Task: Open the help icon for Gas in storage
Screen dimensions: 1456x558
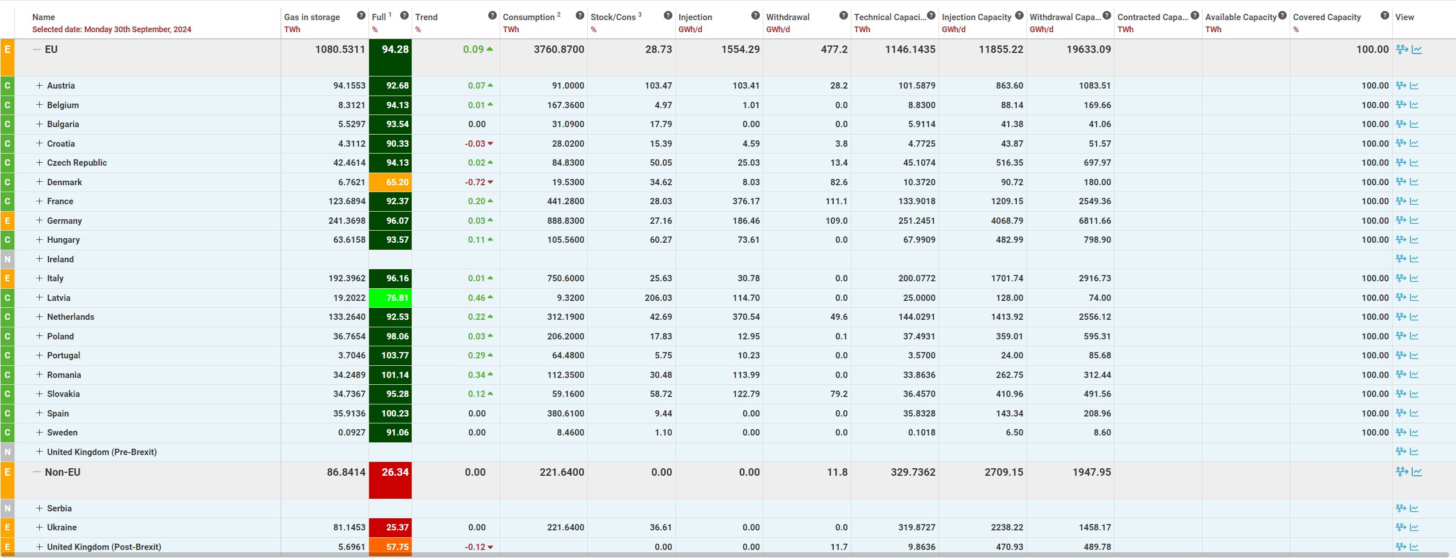Action: tap(361, 16)
